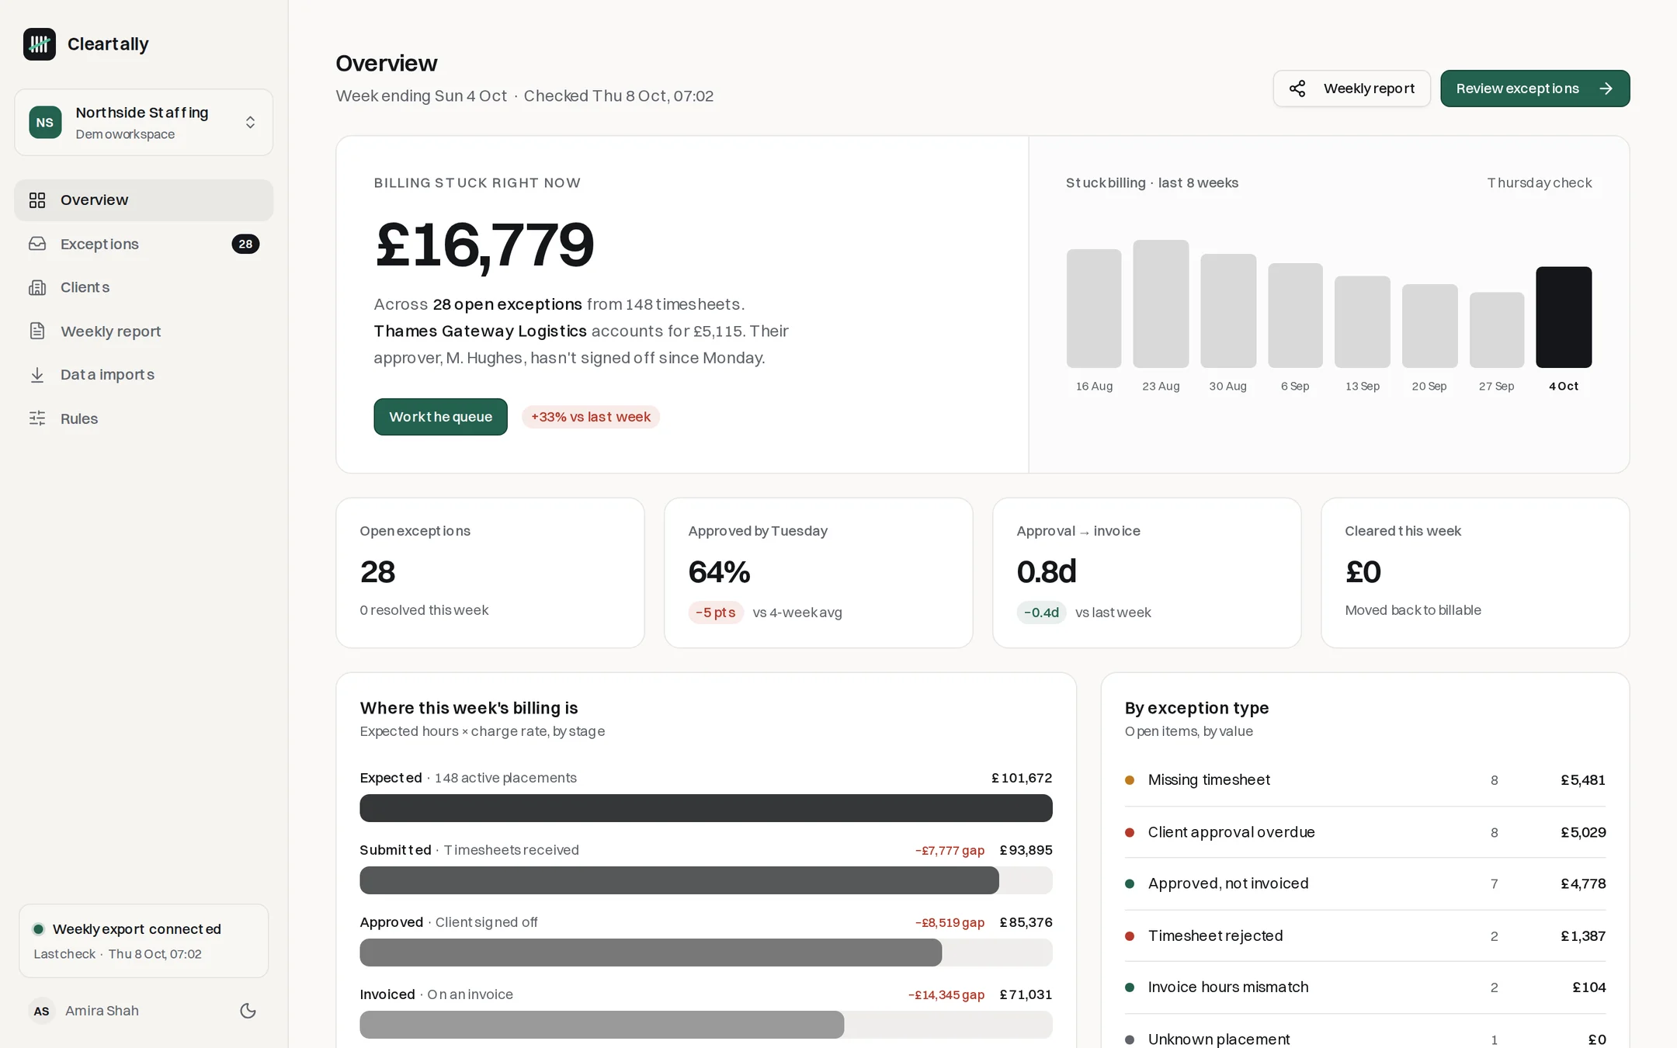Click the -0.4d change badge
1677x1048 pixels.
click(x=1041, y=612)
